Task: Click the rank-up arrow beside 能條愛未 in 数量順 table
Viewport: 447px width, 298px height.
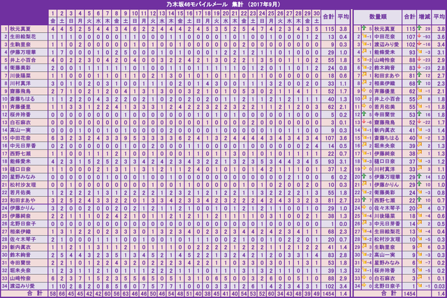Action: (364, 52)
